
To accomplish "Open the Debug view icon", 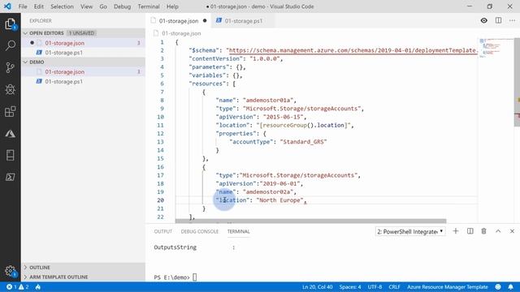I will click(11, 89).
